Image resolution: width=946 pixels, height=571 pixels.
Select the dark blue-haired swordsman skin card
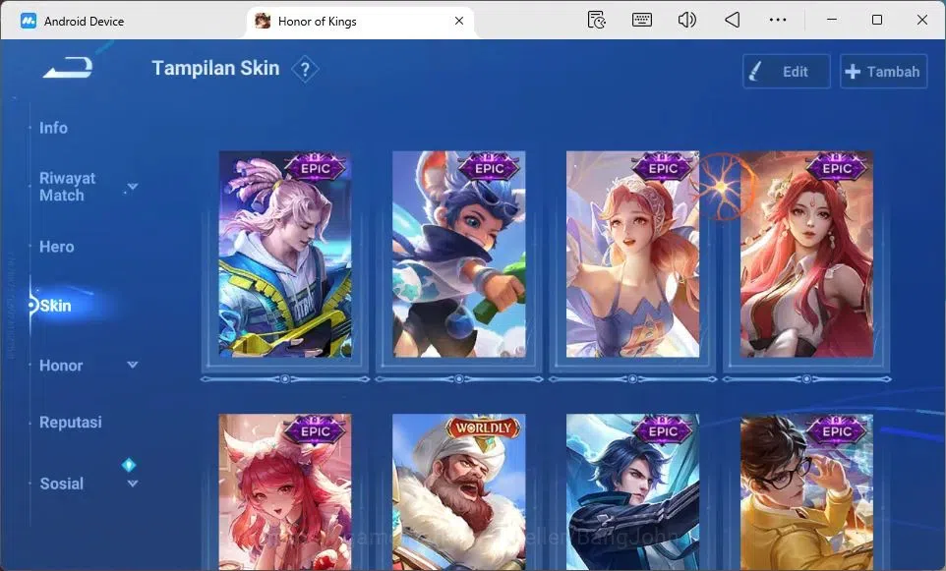632,492
